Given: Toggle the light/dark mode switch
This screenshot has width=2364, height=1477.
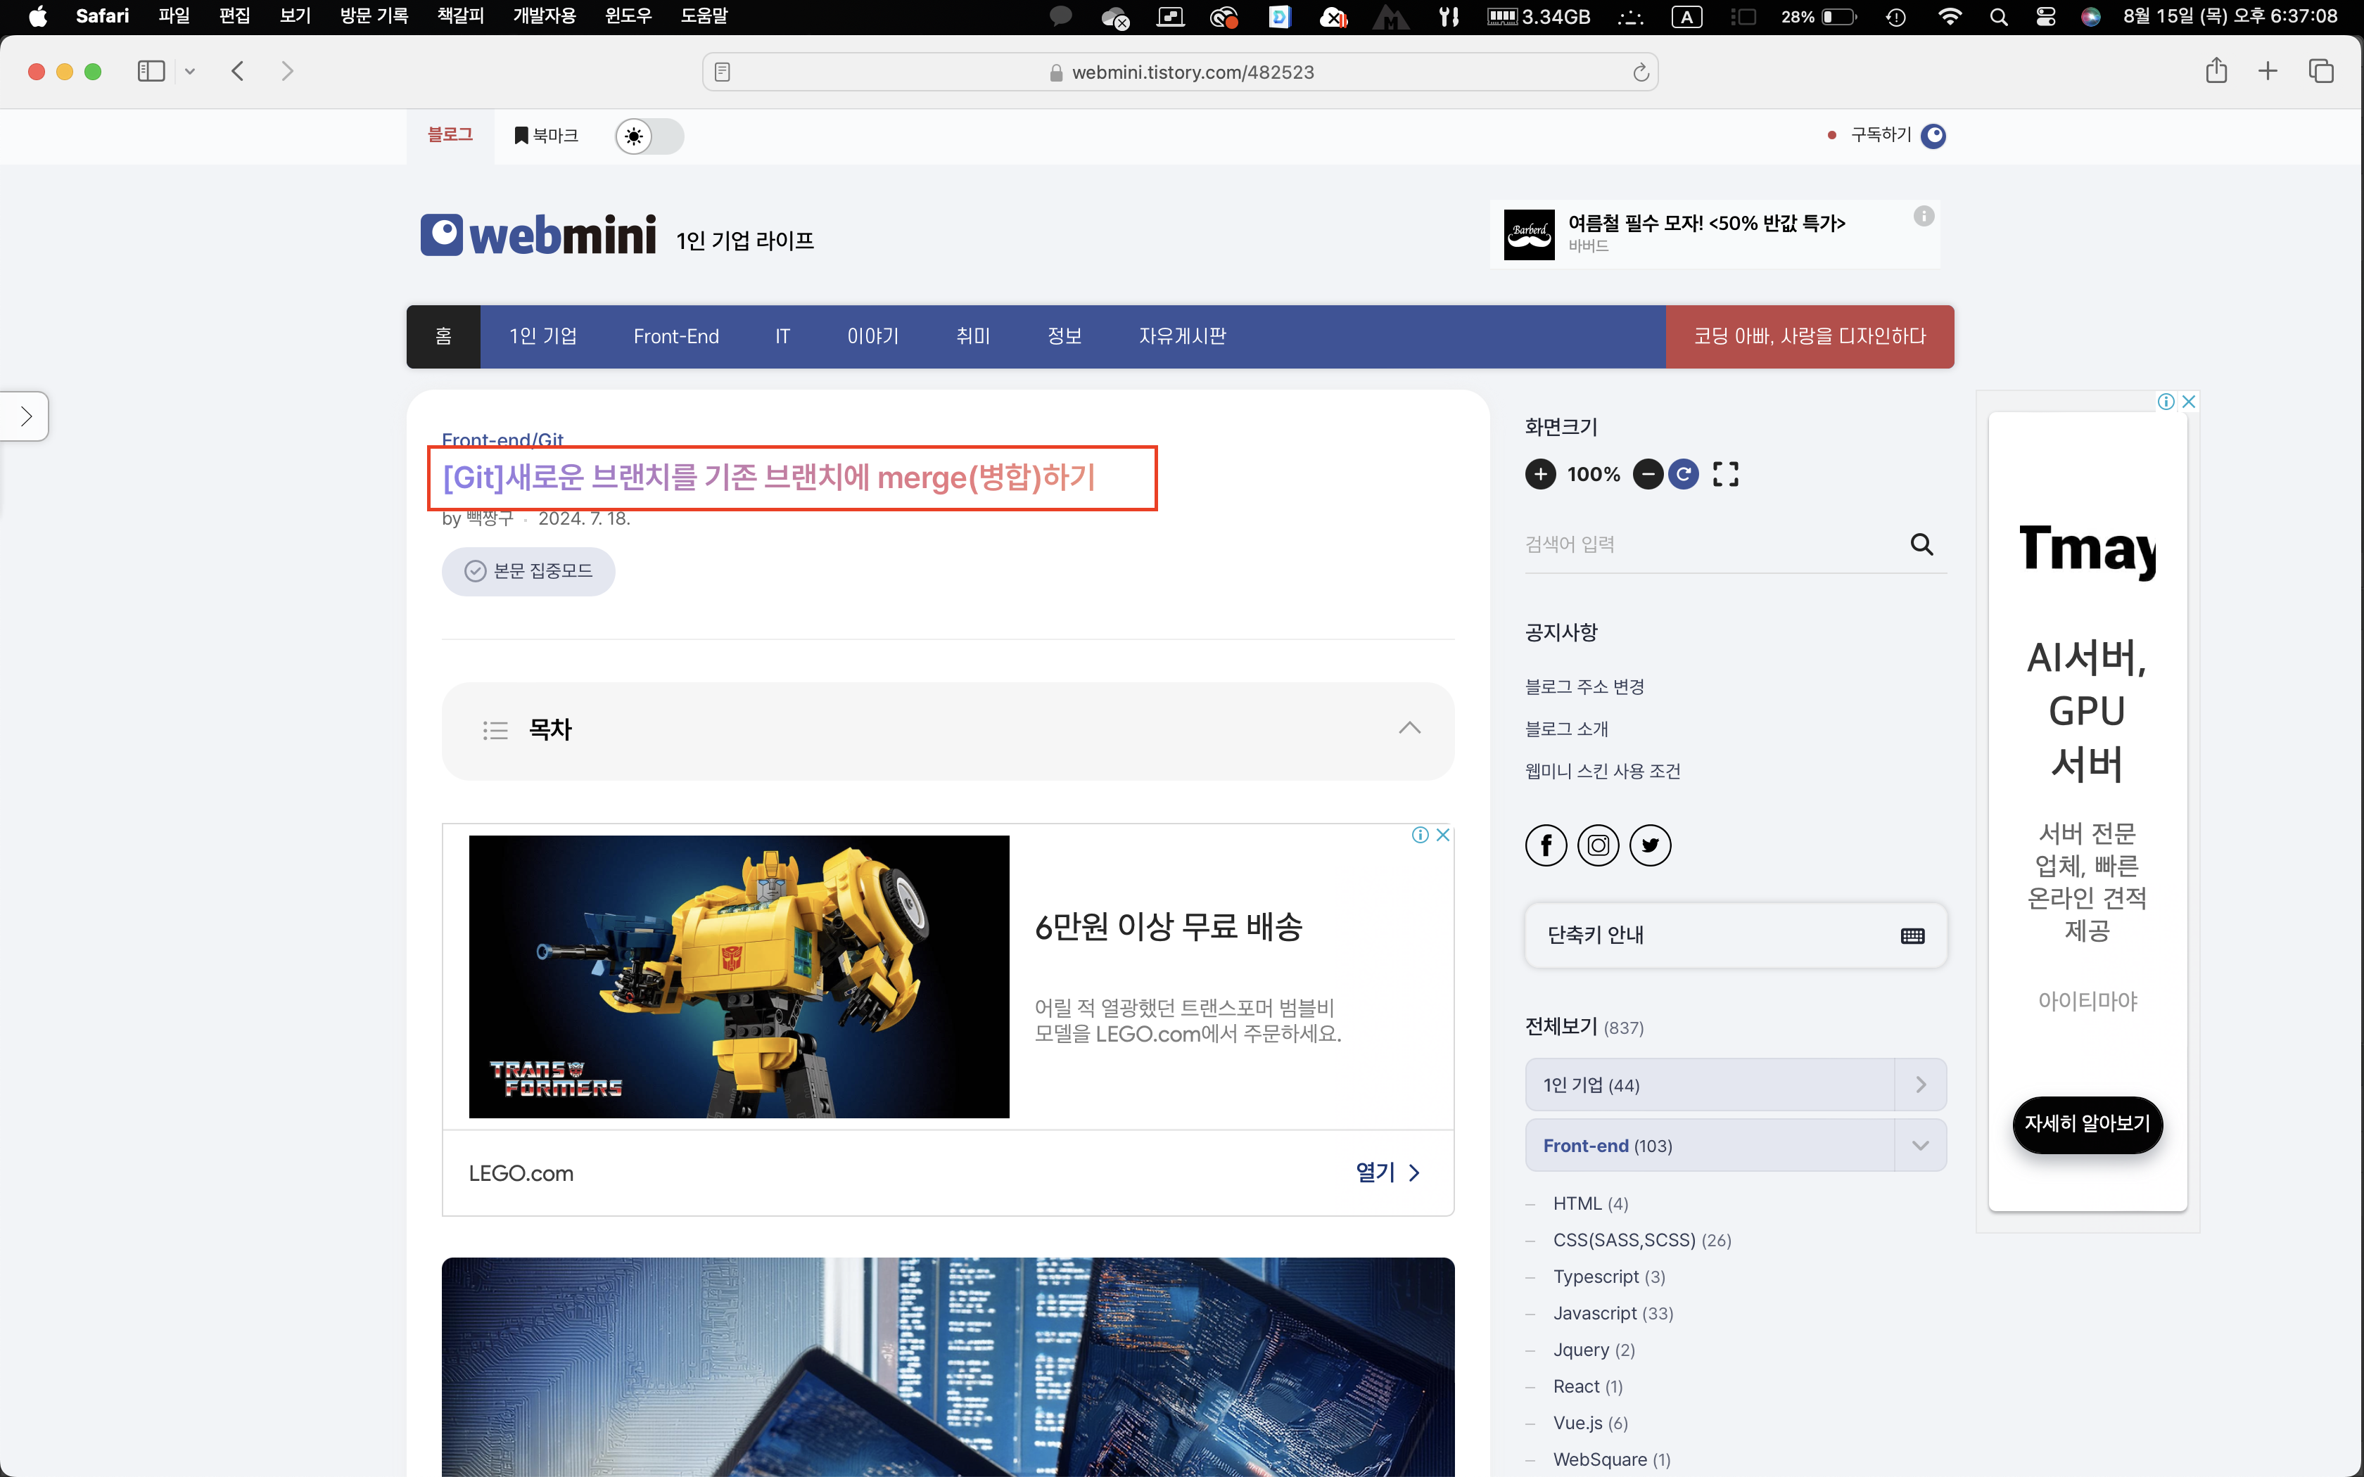Looking at the screenshot, I should 649,136.
